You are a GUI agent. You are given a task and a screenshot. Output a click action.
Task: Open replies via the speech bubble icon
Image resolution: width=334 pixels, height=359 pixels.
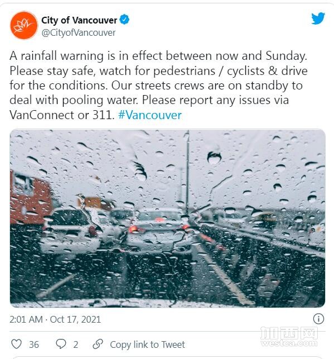click(x=61, y=344)
